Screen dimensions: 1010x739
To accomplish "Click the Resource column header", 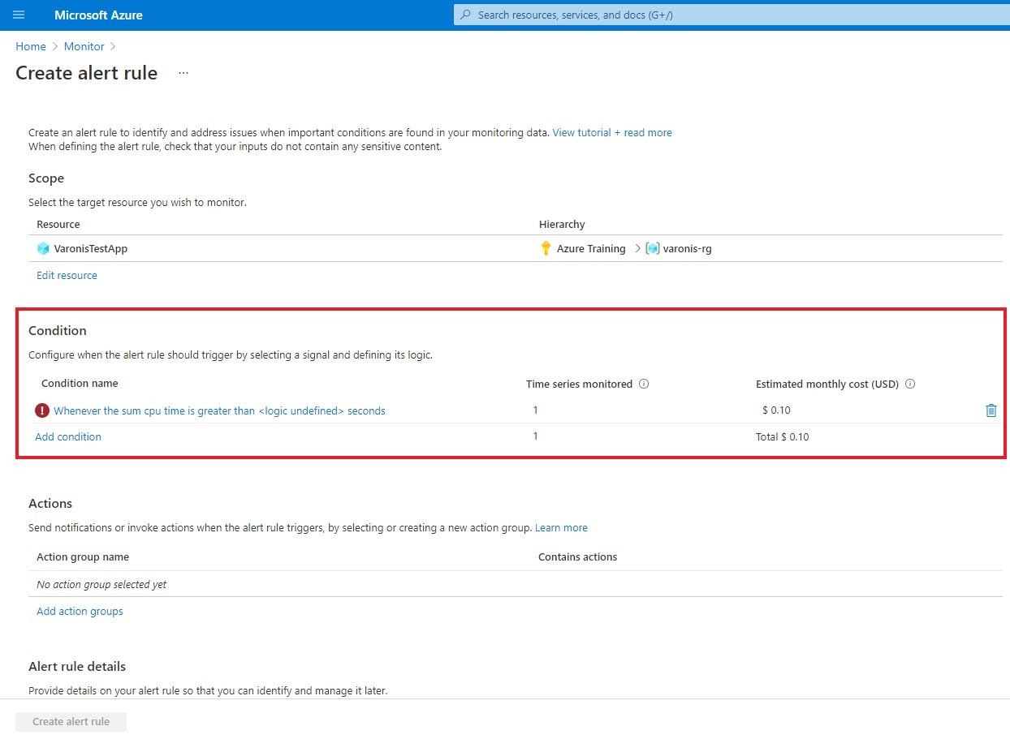I will tap(58, 224).
